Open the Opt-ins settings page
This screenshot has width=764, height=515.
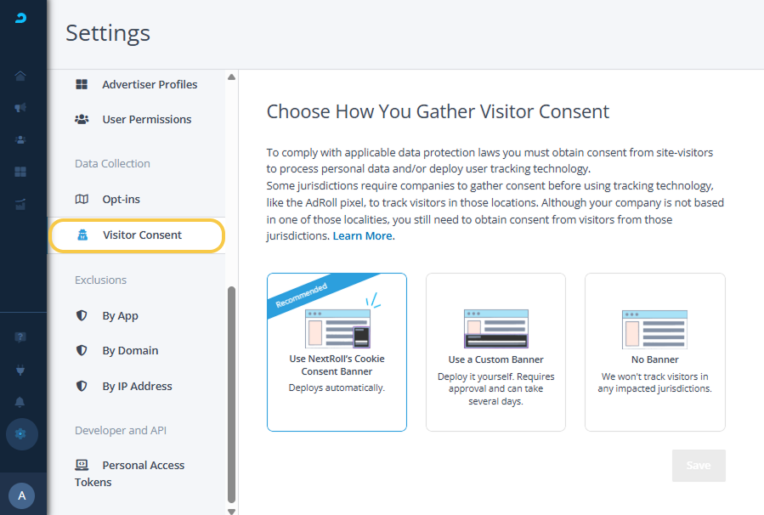click(x=121, y=199)
